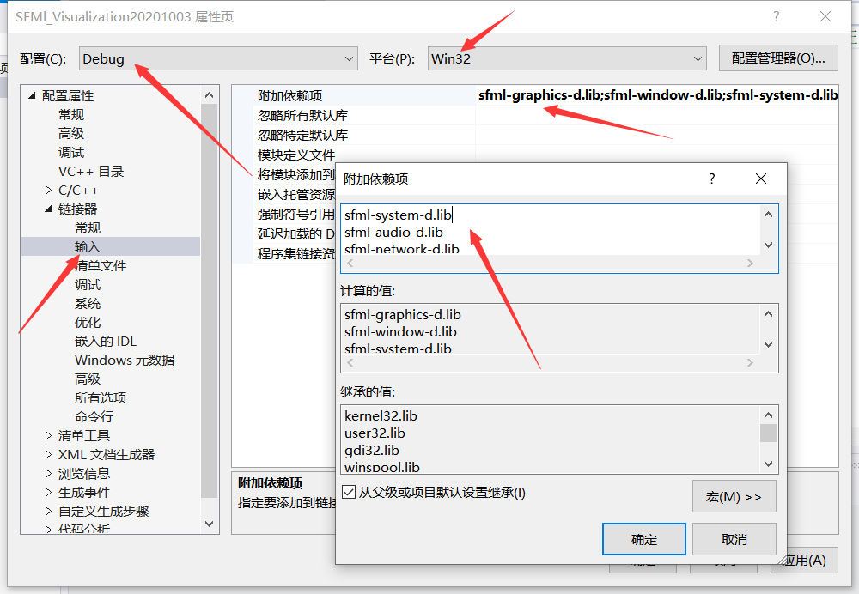This screenshot has height=594, width=859.
Task: Expand the XML 文档生成器 node
Action: point(48,454)
